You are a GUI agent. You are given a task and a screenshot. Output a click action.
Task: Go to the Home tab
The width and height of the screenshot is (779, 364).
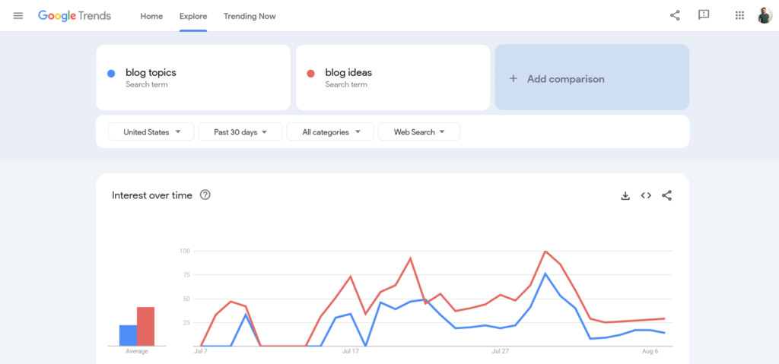(x=151, y=16)
